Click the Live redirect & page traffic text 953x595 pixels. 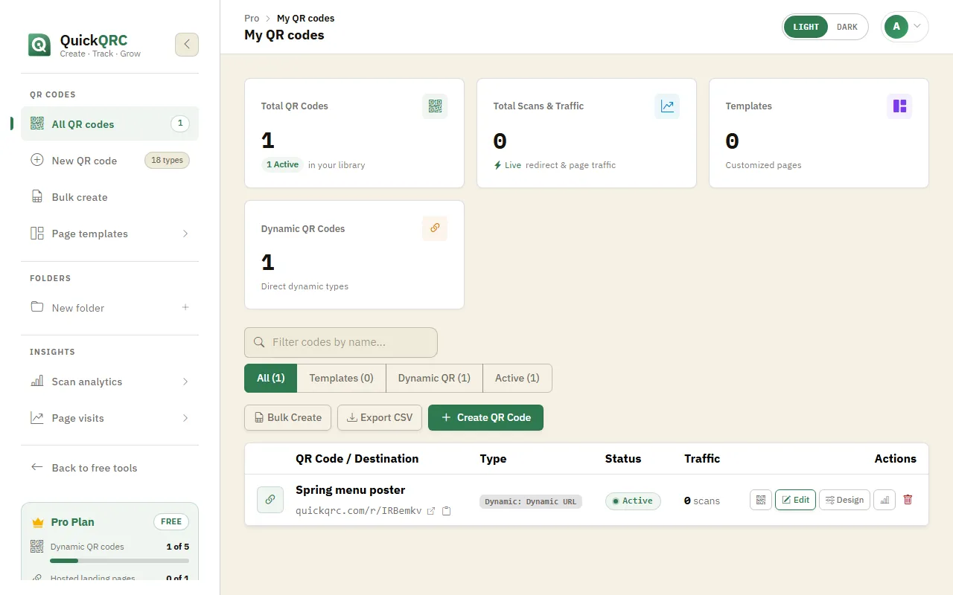(x=555, y=165)
